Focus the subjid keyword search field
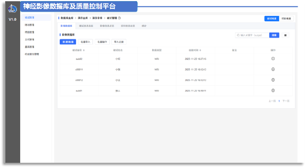This screenshot has height=168, width=306. pos(253,35)
